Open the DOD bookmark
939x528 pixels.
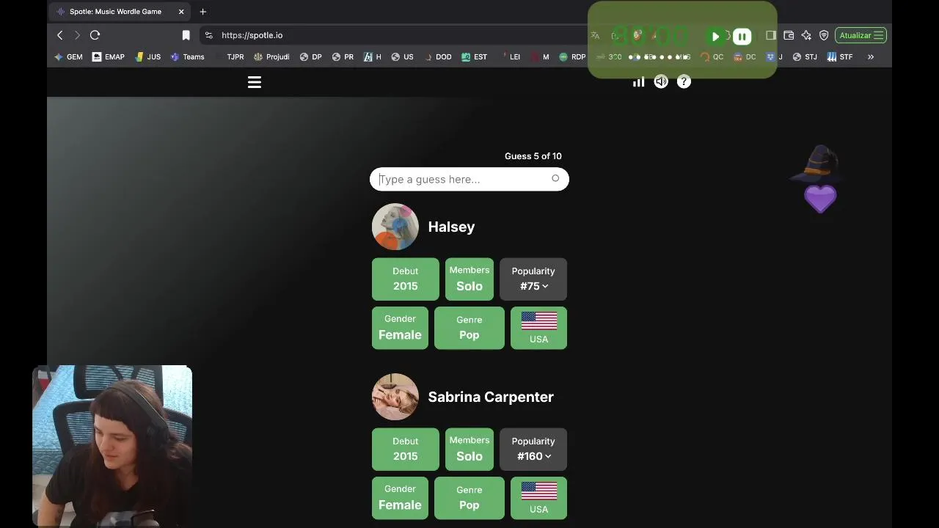coord(438,56)
